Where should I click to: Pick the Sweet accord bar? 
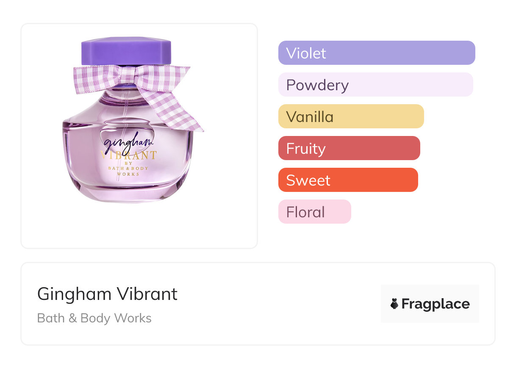click(x=348, y=180)
